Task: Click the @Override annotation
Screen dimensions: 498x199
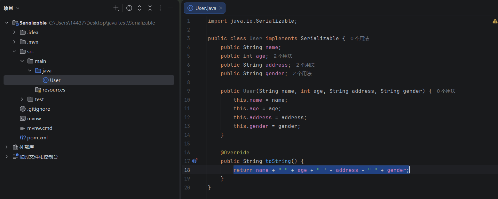Action: tap(235, 153)
